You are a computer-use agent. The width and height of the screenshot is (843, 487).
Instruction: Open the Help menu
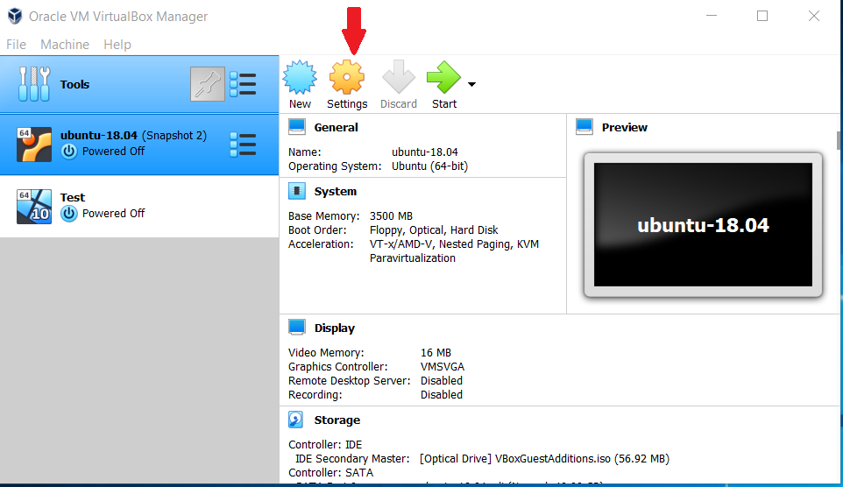click(117, 45)
